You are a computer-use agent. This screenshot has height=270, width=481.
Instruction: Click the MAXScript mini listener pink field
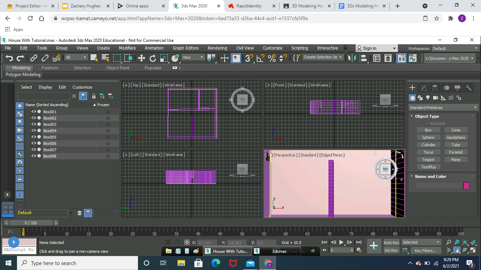click(19, 242)
